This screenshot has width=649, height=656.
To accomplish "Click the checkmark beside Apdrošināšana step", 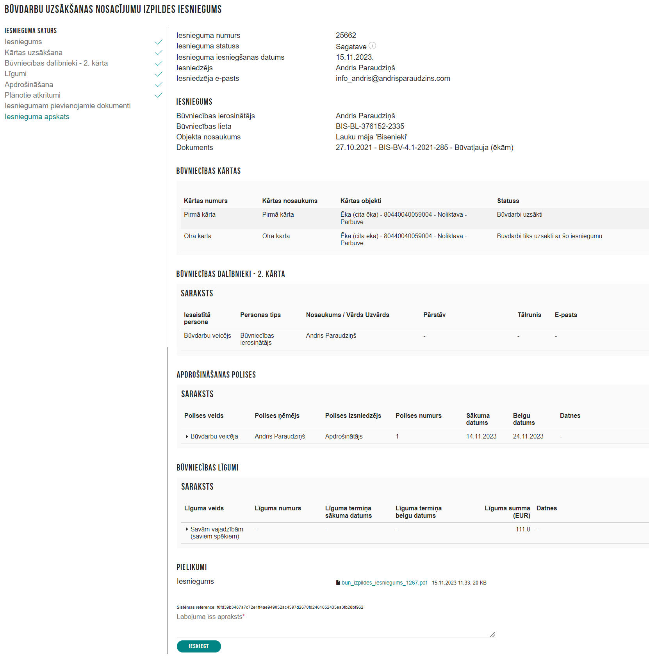I will point(159,85).
